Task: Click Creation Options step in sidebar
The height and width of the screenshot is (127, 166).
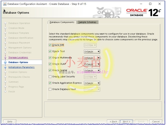Action: (18, 72)
